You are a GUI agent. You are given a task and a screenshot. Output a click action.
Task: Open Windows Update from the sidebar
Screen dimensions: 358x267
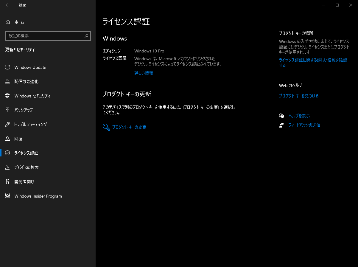[x=30, y=67]
